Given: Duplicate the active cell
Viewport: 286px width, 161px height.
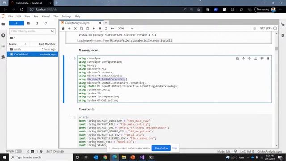Looking at the screenshot, I should 237,59.
